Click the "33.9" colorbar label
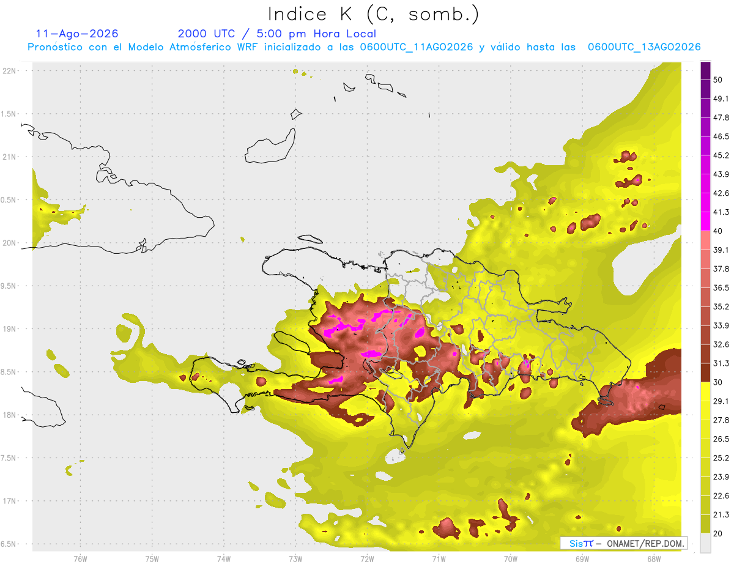This screenshot has width=734, height=567. [721, 325]
